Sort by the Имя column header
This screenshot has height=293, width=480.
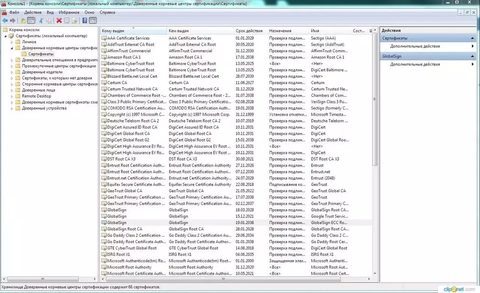point(330,31)
